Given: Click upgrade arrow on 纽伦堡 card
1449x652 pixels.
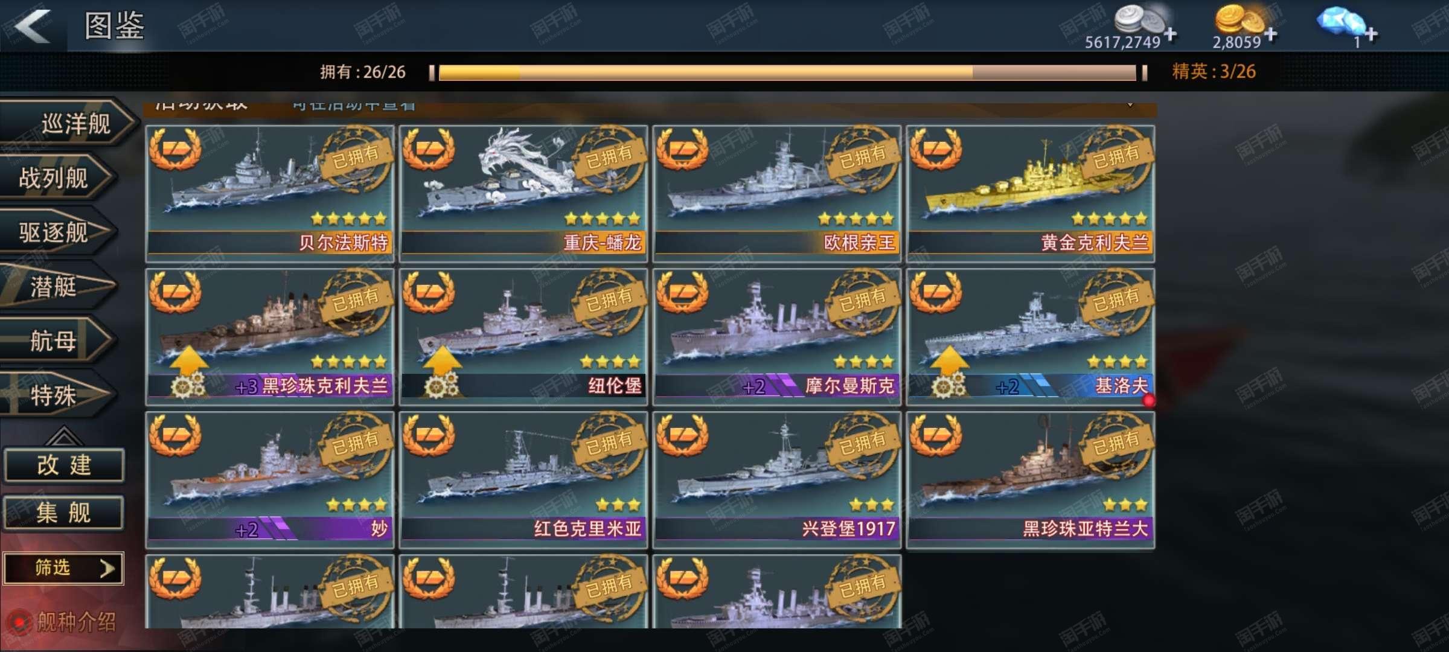Looking at the screenshot, I should click(x=443, y=360).
